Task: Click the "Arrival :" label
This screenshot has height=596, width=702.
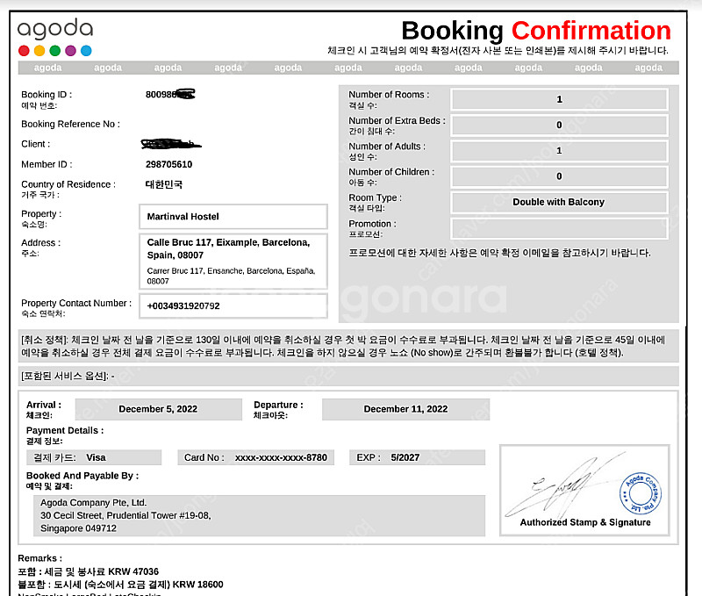Action: click(44, 405)
